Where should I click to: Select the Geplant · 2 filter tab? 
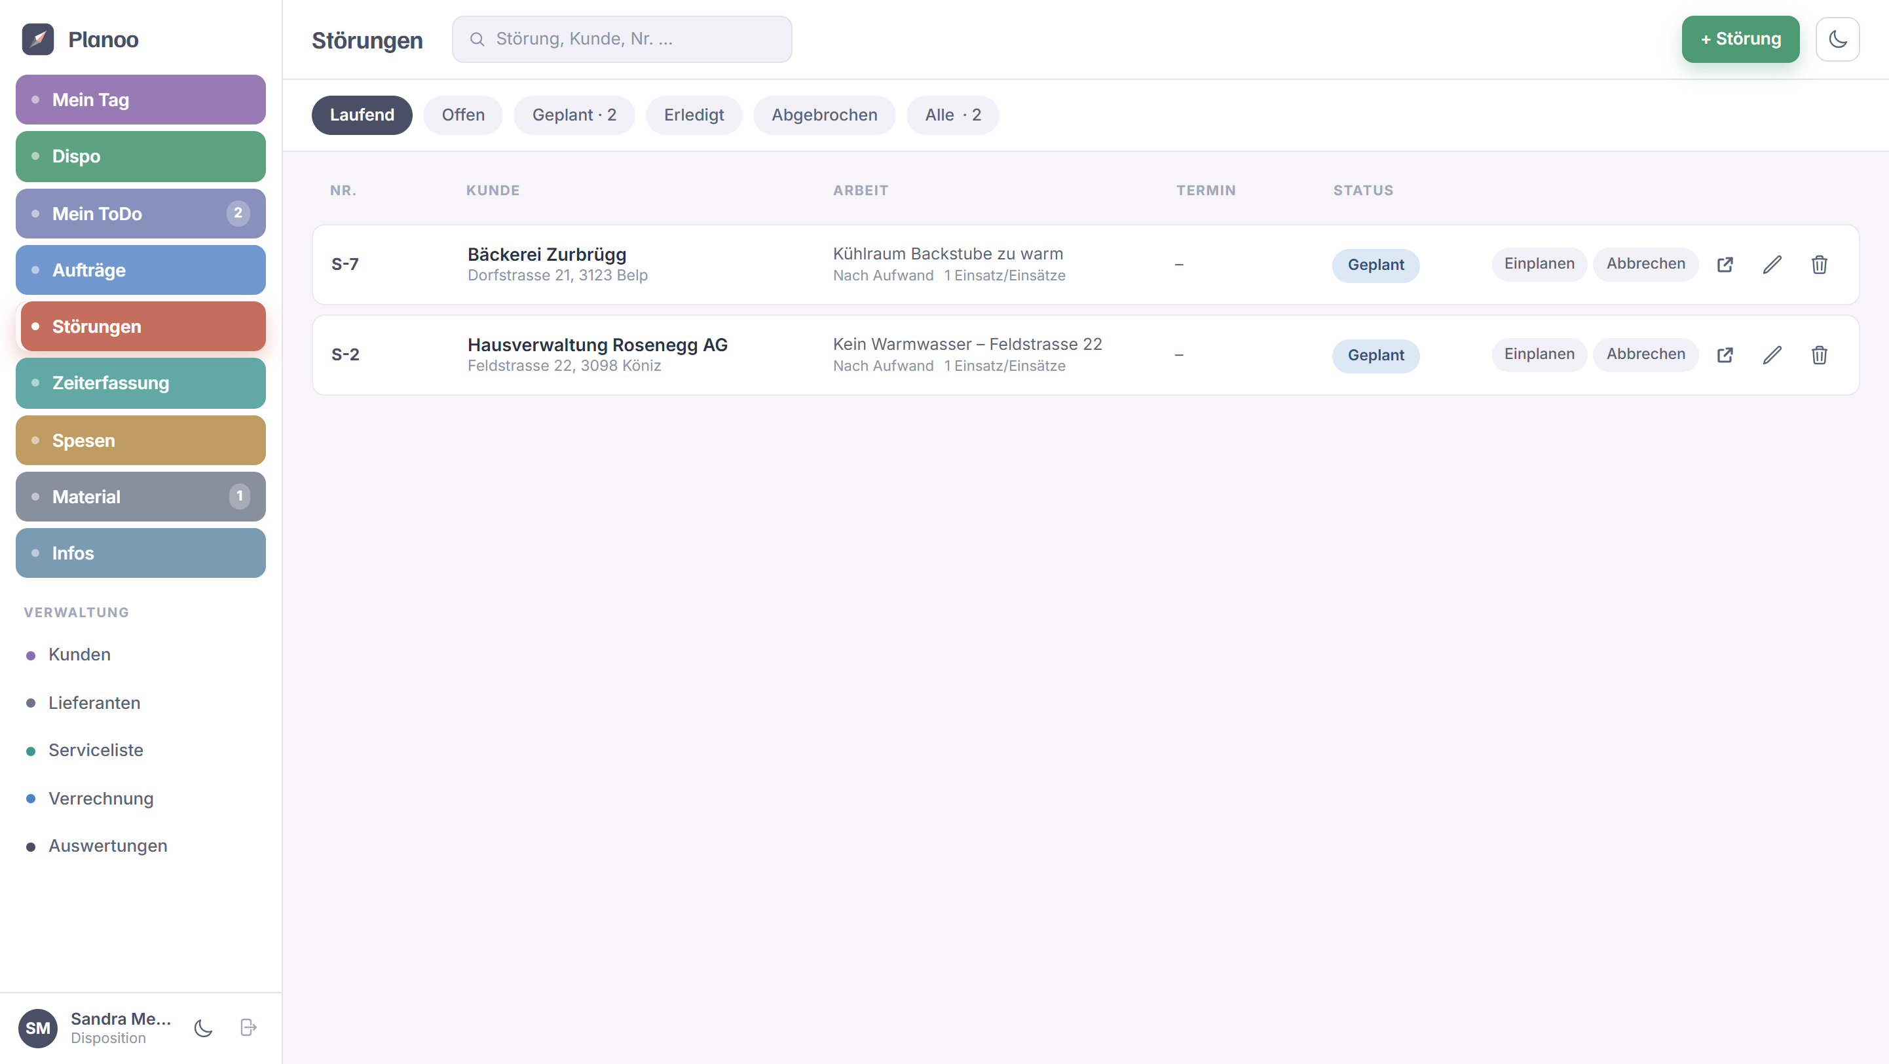(x=574, y=115)
